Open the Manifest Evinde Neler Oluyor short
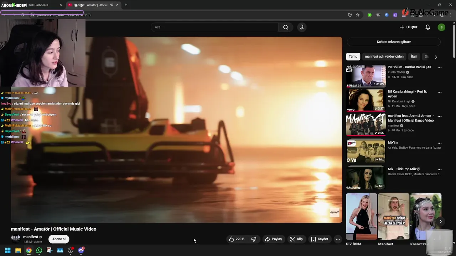Viewport: 456px width, 256px height. click(394, 217)
